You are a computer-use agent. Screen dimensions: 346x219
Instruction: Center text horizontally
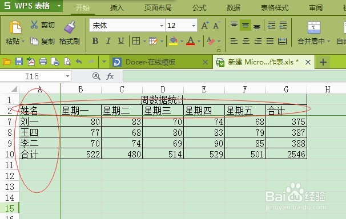[246, 41]
